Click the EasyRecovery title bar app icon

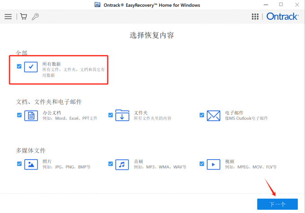click(x=97, y=4)
